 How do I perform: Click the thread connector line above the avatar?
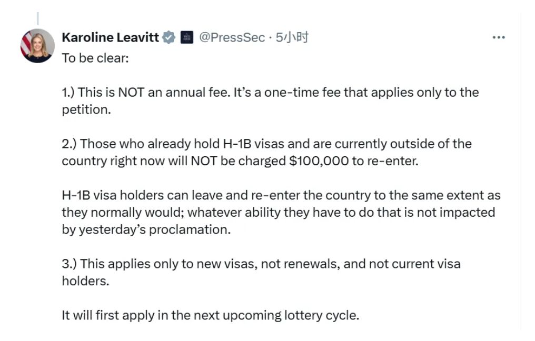tap(37, 19)
